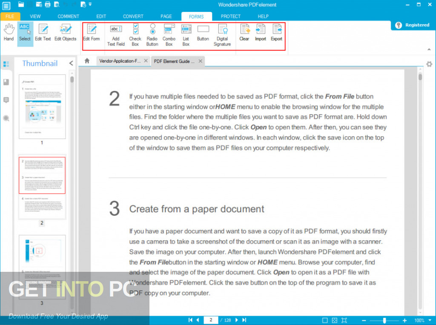Switch to the COMMENT tab

point(69,17)
